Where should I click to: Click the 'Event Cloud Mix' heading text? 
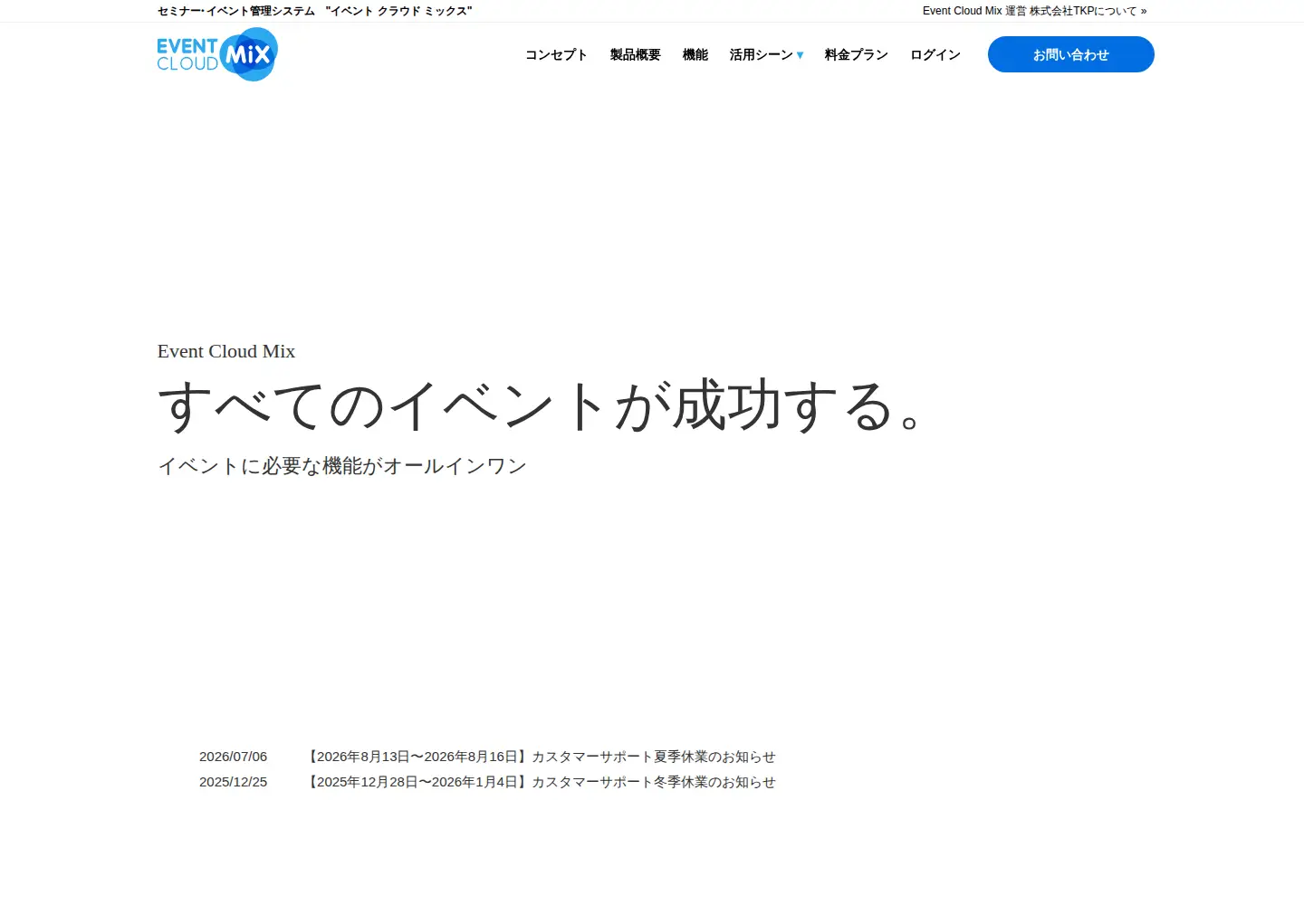(226, 351)
